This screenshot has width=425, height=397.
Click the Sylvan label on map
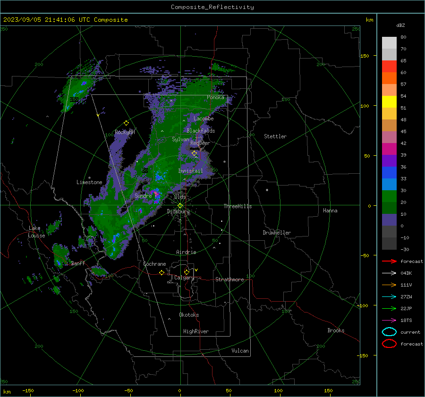click(x=180, y=139)
